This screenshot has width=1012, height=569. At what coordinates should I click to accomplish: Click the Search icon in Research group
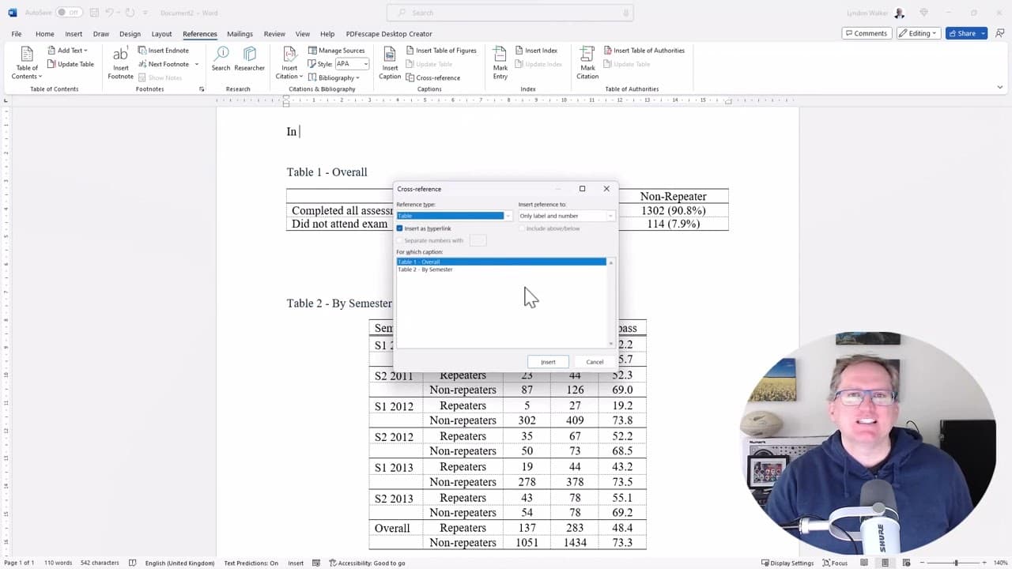click(221, 59)
